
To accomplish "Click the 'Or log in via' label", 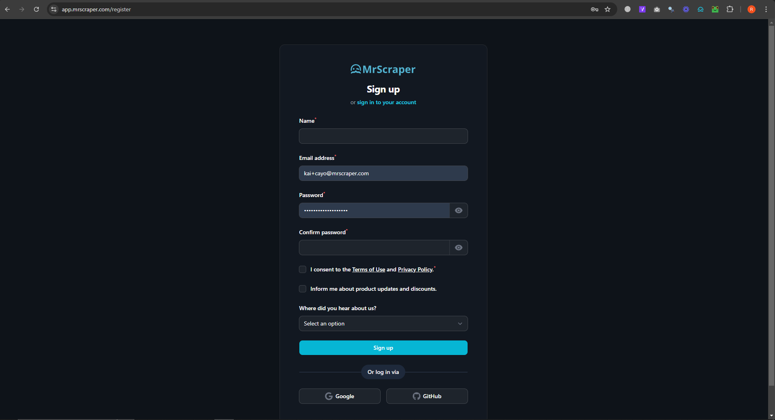I will click(x=383, y=372).
